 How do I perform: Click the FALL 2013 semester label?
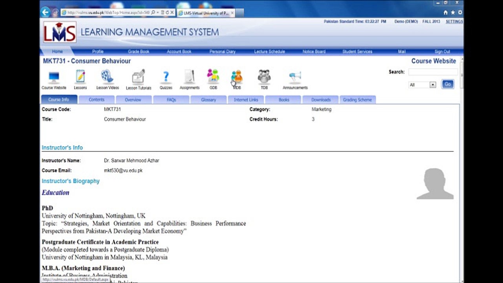pos(431,22)
